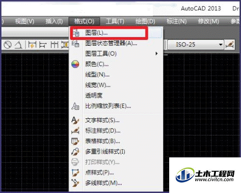
Task: Choose 点样式(P)... entry
Action: [x=116, y=173]
